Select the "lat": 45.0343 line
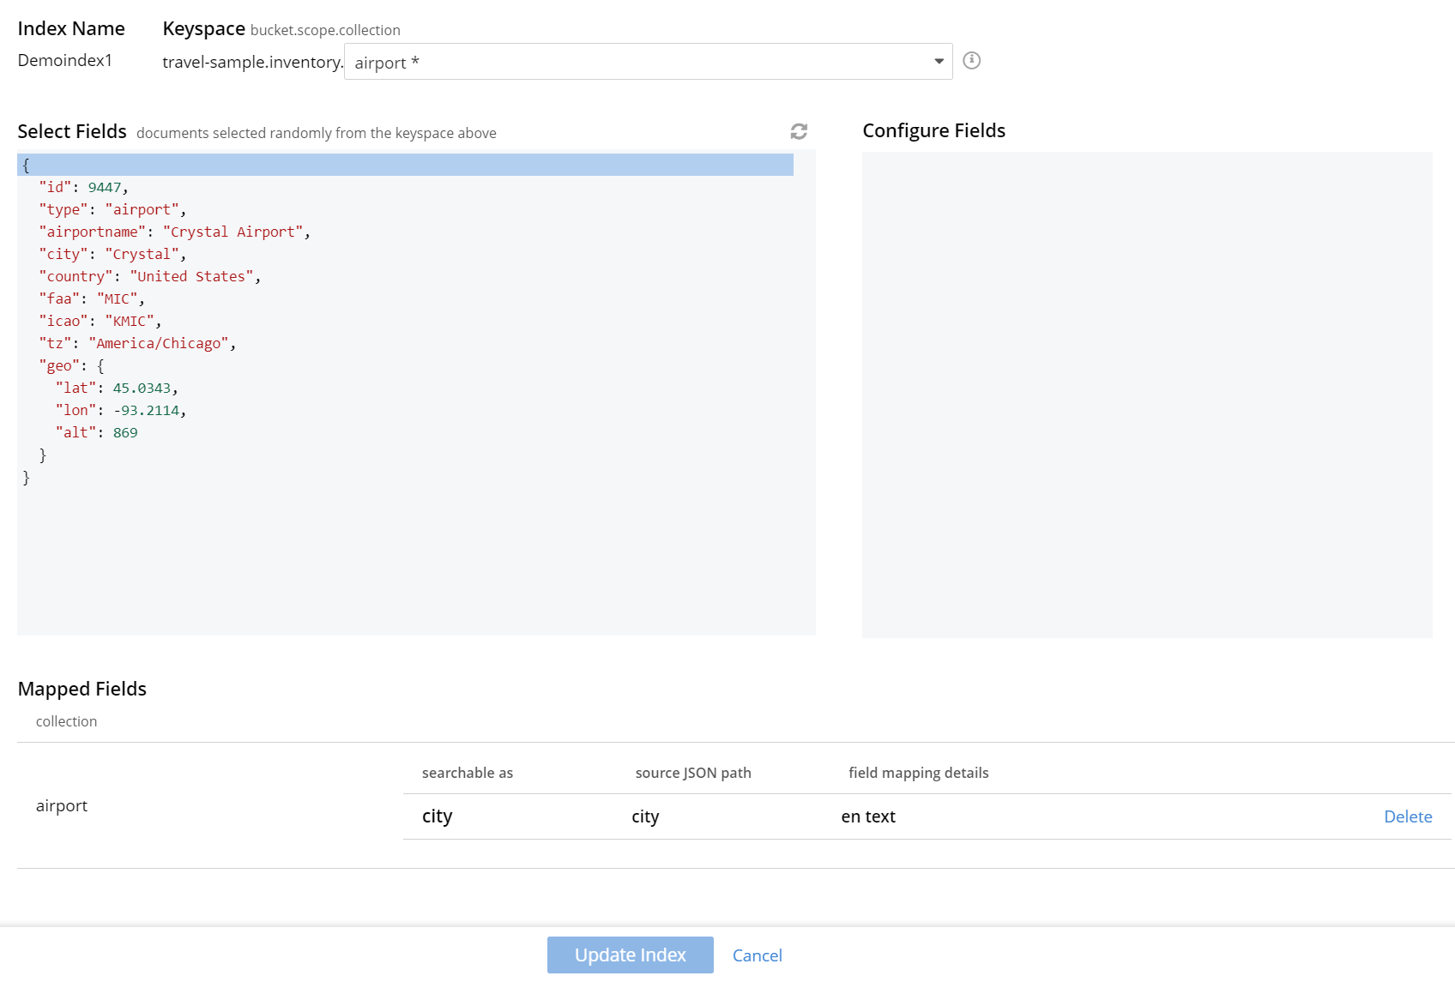This screenshot has width=1455, height=982. (x=117, y=388)
